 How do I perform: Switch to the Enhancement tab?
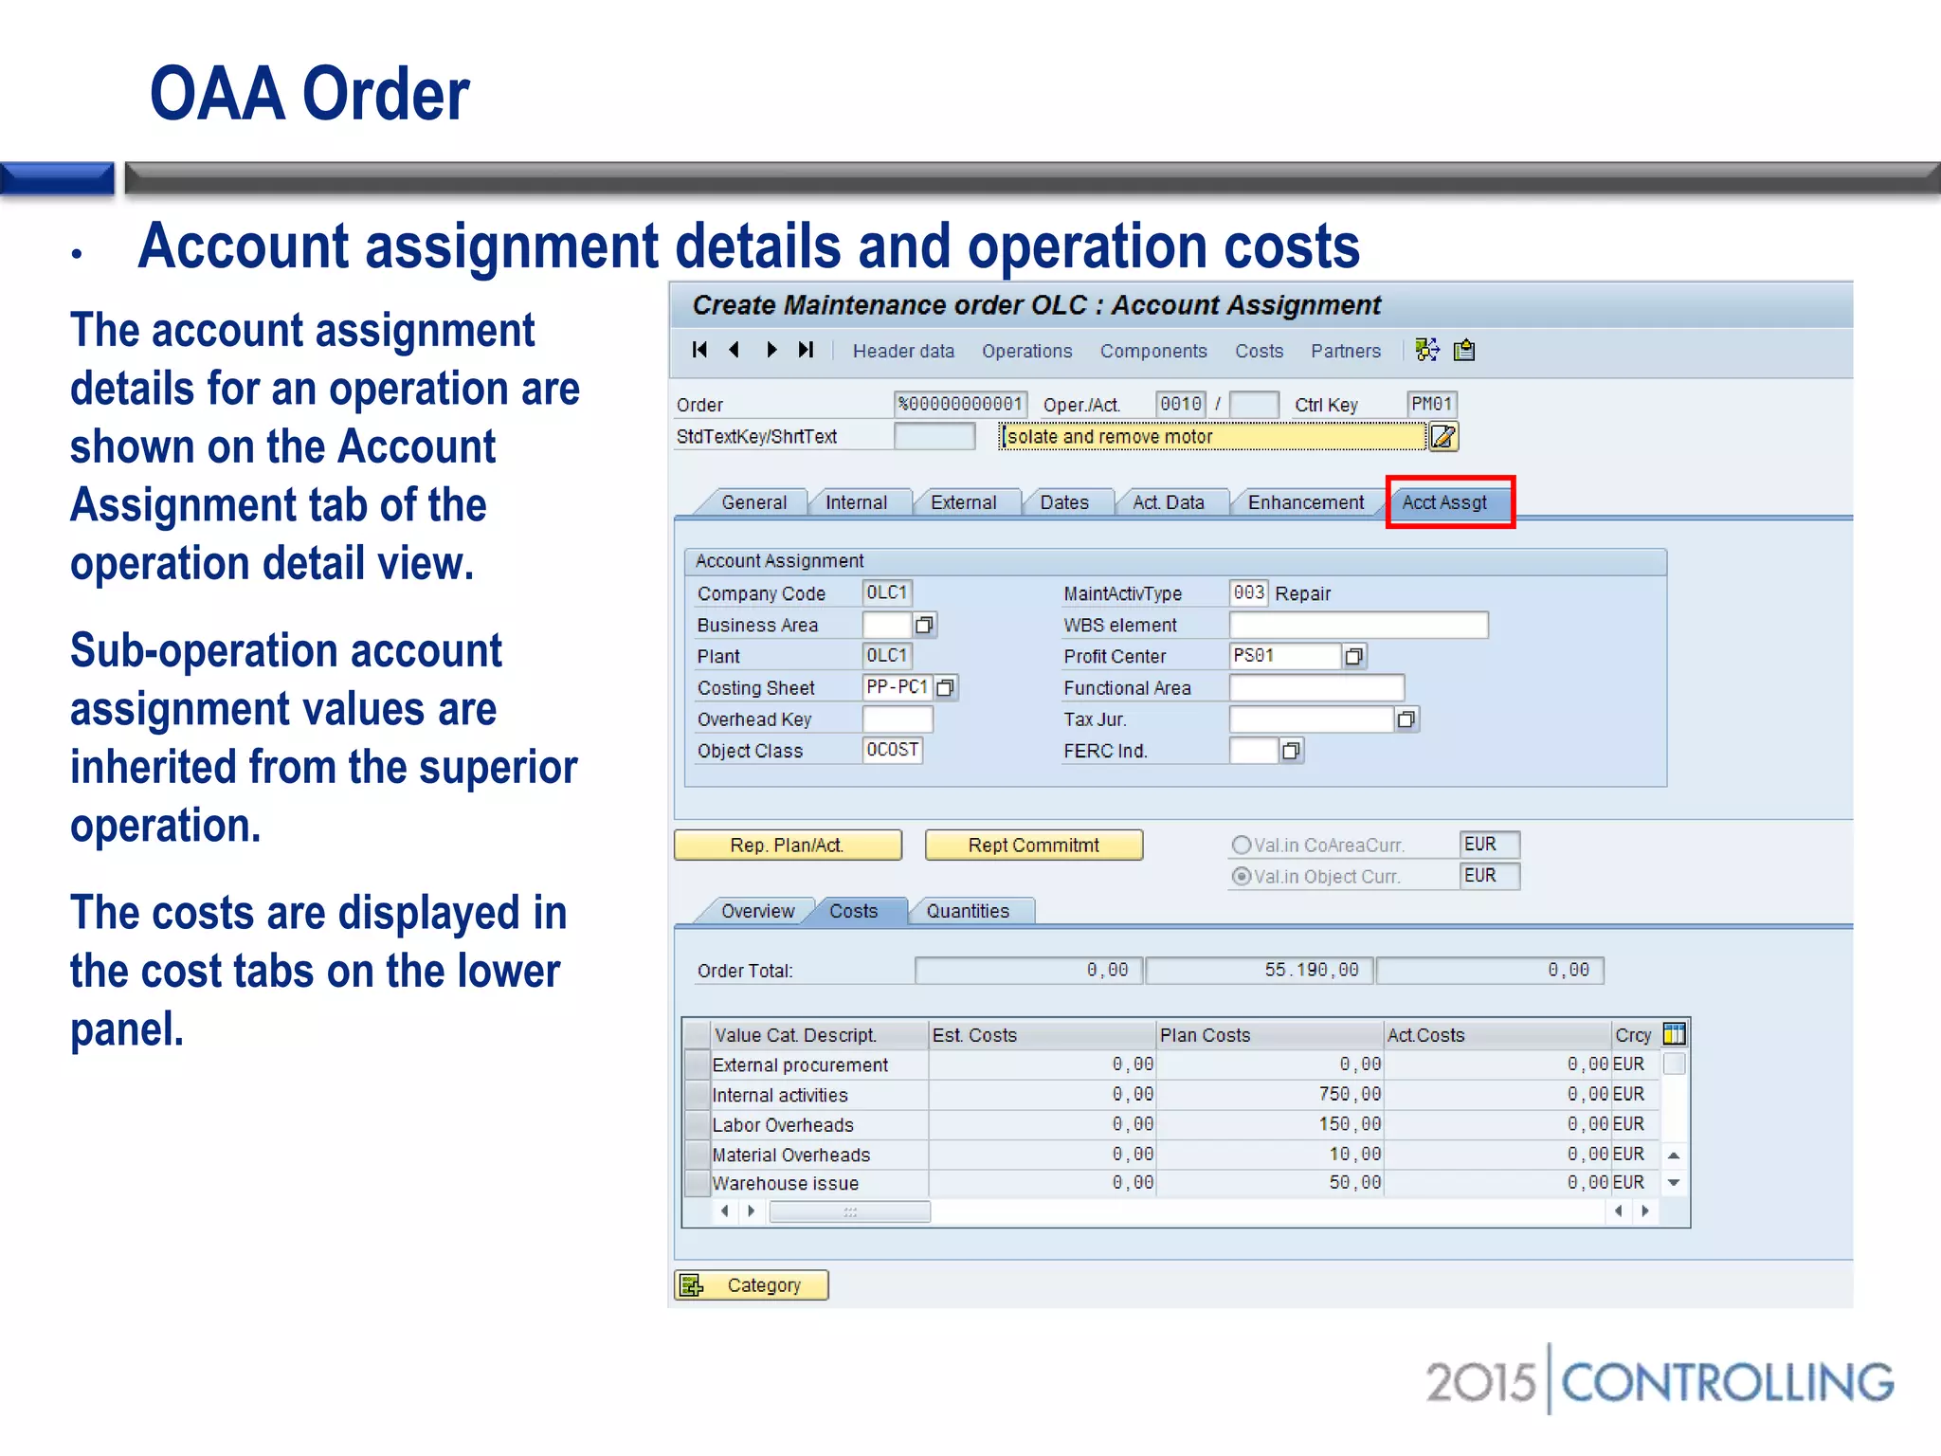[x=1306, y=502]
